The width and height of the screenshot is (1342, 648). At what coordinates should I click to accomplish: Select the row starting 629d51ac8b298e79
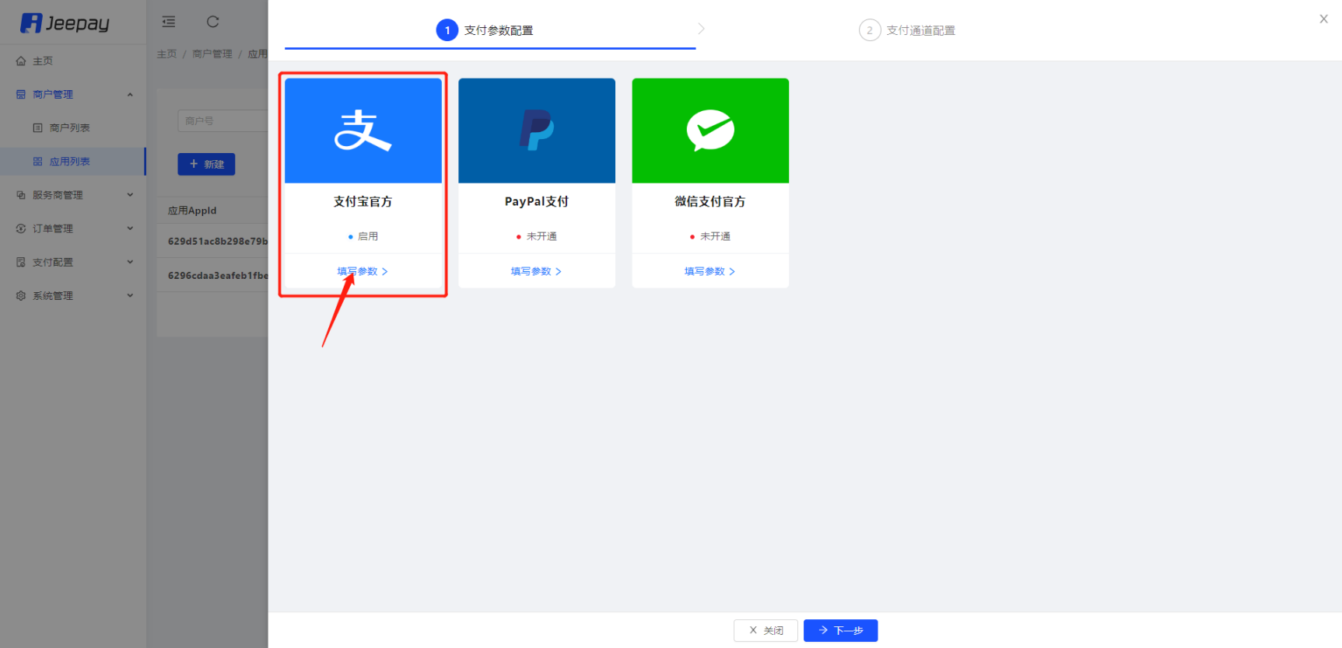(212, 242)
